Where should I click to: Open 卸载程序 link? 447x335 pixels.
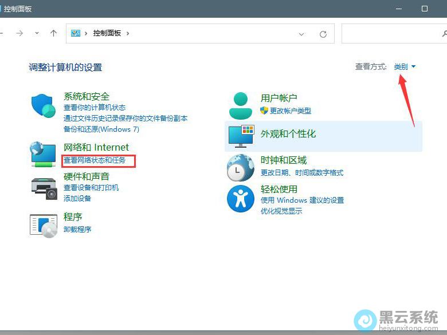pyautogui.click(x=77, y=230)
